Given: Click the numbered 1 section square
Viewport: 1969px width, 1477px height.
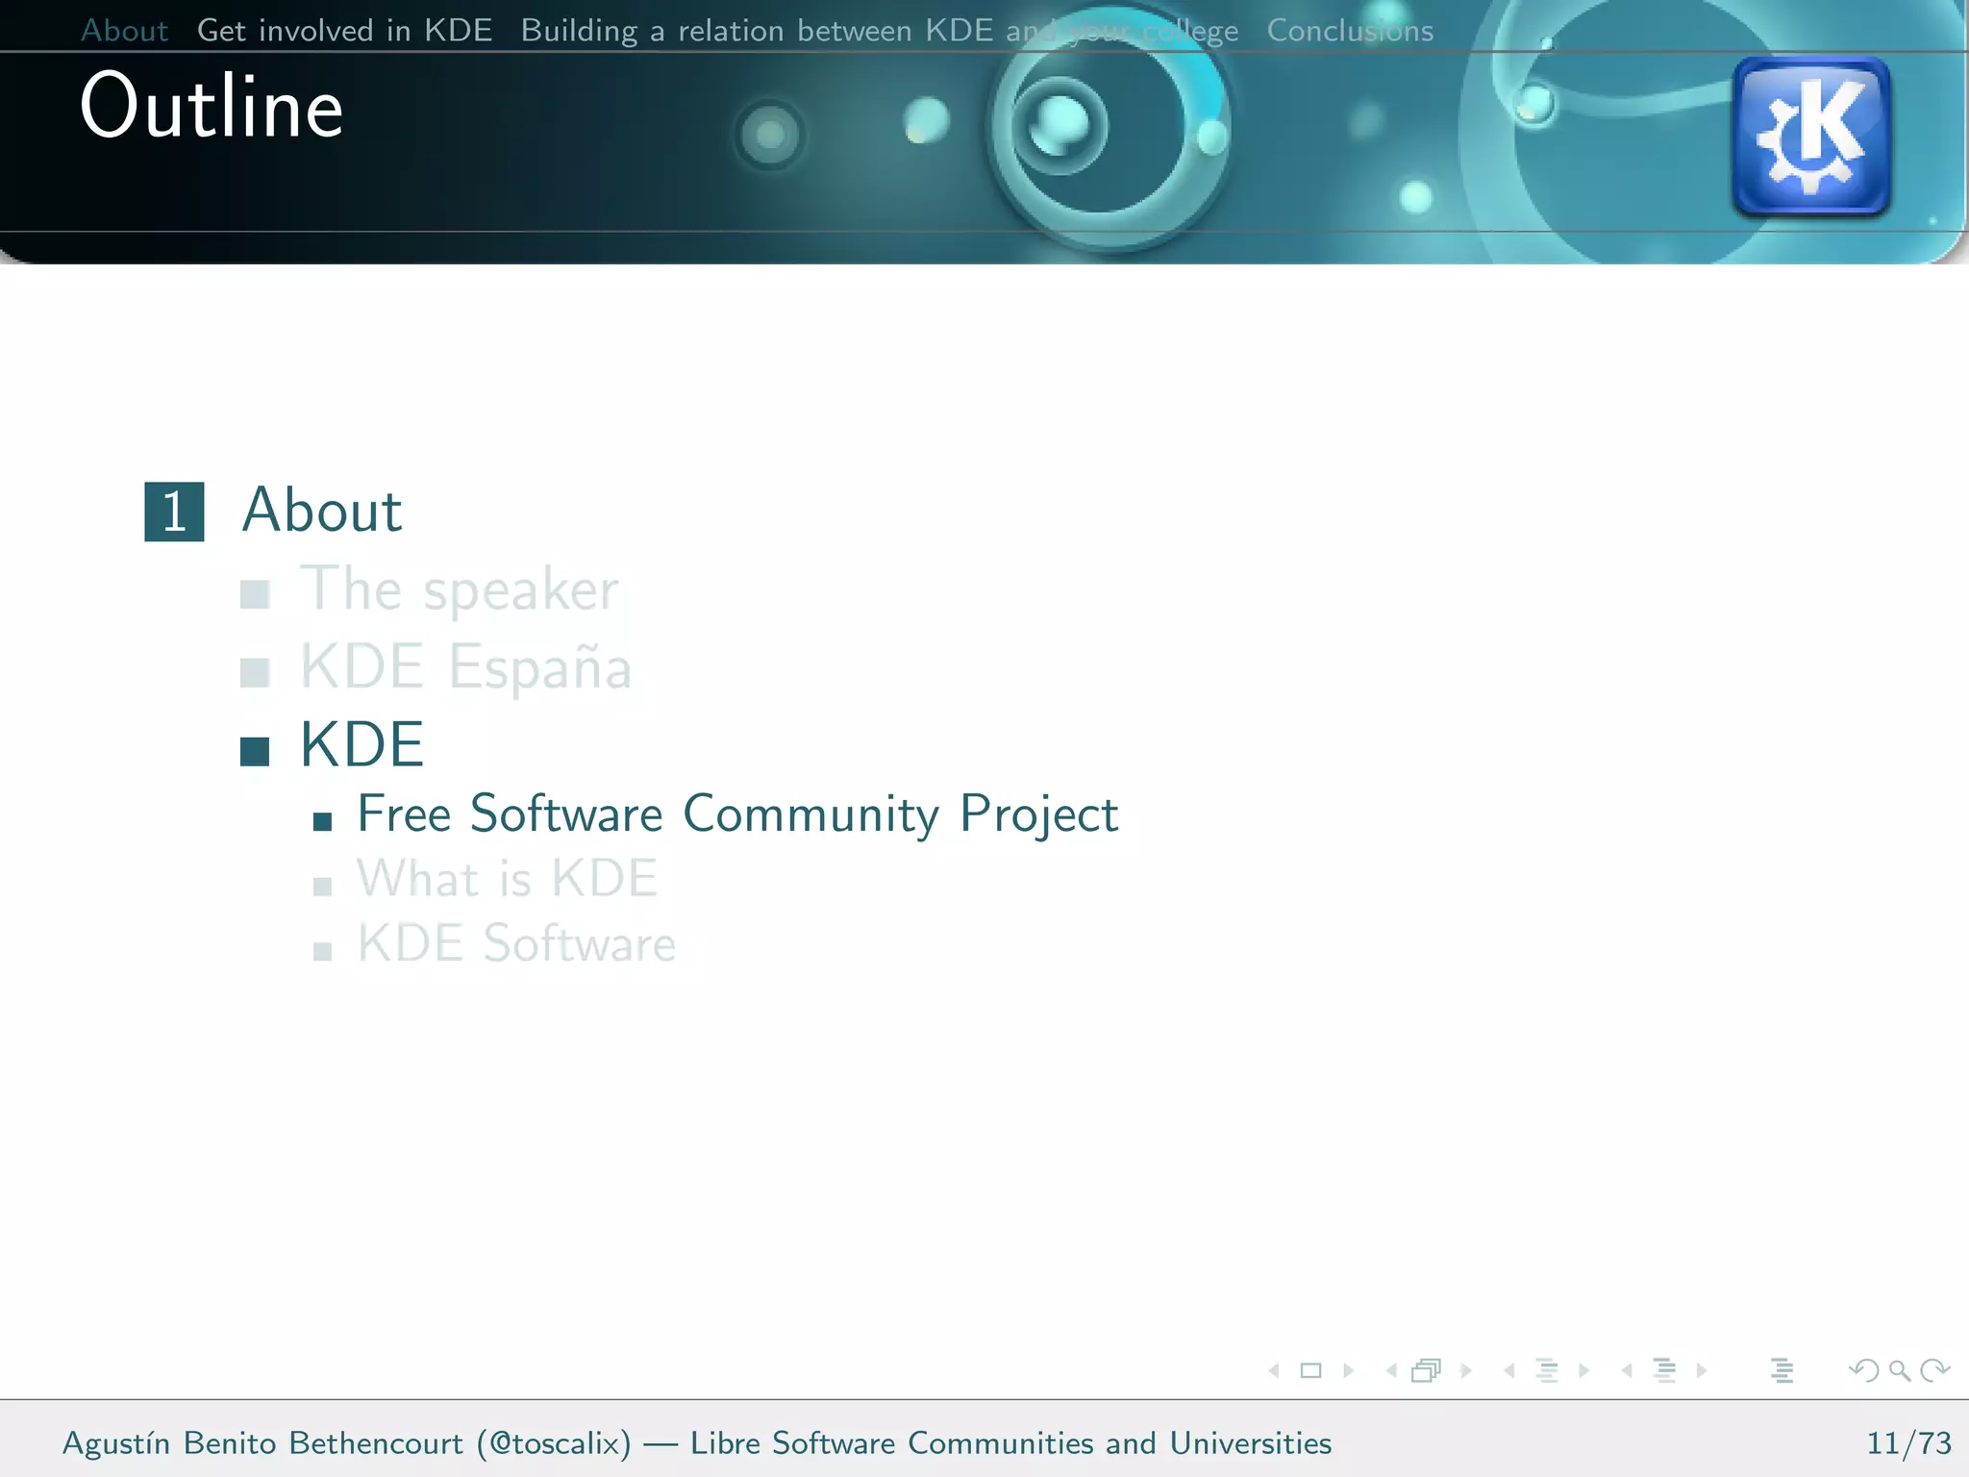Looking at the screenshot, I should [x=174, y=512].
